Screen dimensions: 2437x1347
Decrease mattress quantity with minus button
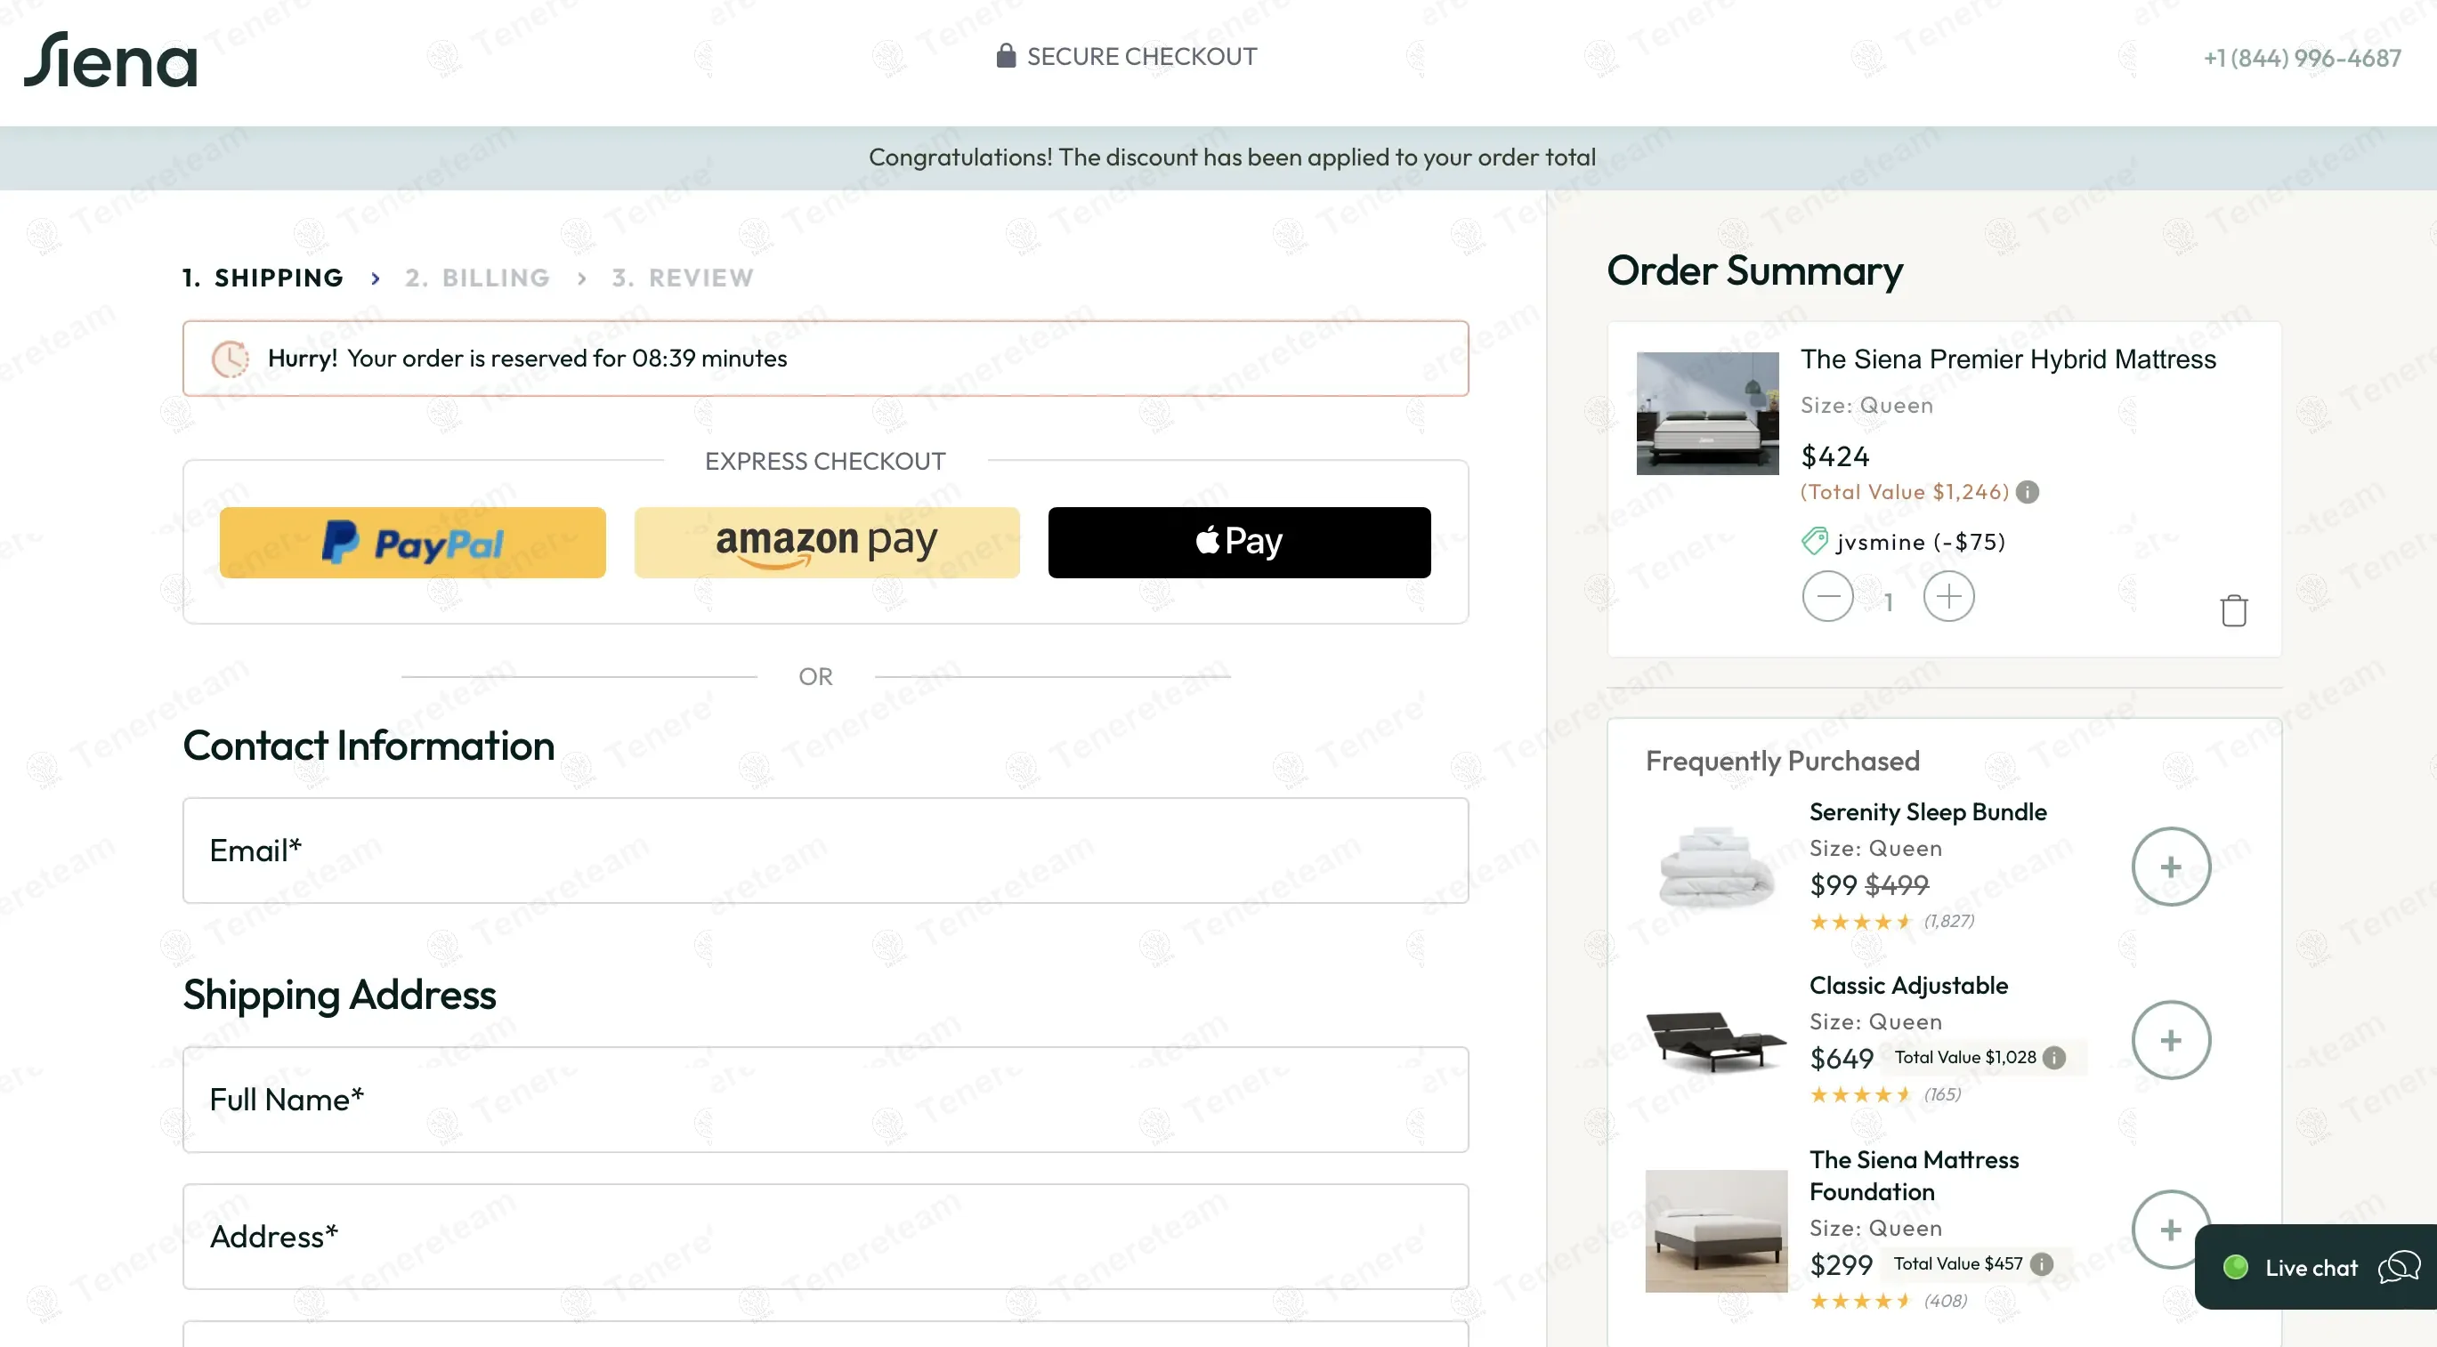tap(1826, 597)
